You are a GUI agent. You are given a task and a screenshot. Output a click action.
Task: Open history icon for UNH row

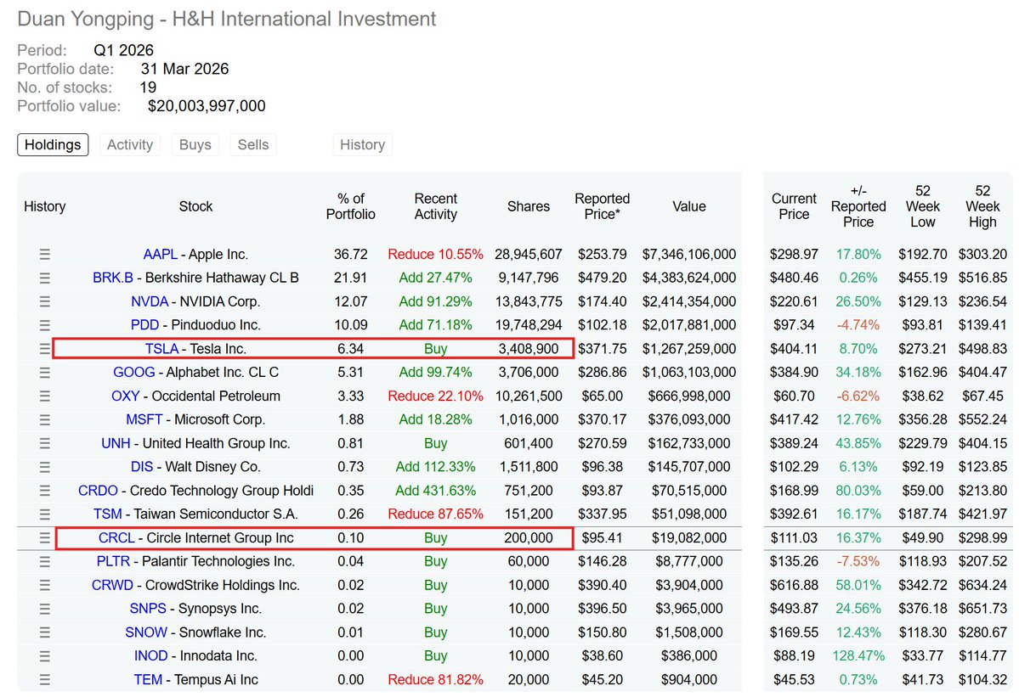[x=45, y=443]
